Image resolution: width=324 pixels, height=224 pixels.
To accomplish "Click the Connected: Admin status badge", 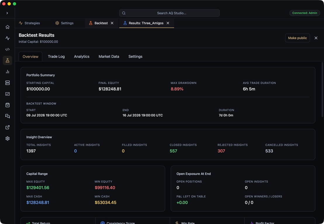I will click(x=305, y=13).
